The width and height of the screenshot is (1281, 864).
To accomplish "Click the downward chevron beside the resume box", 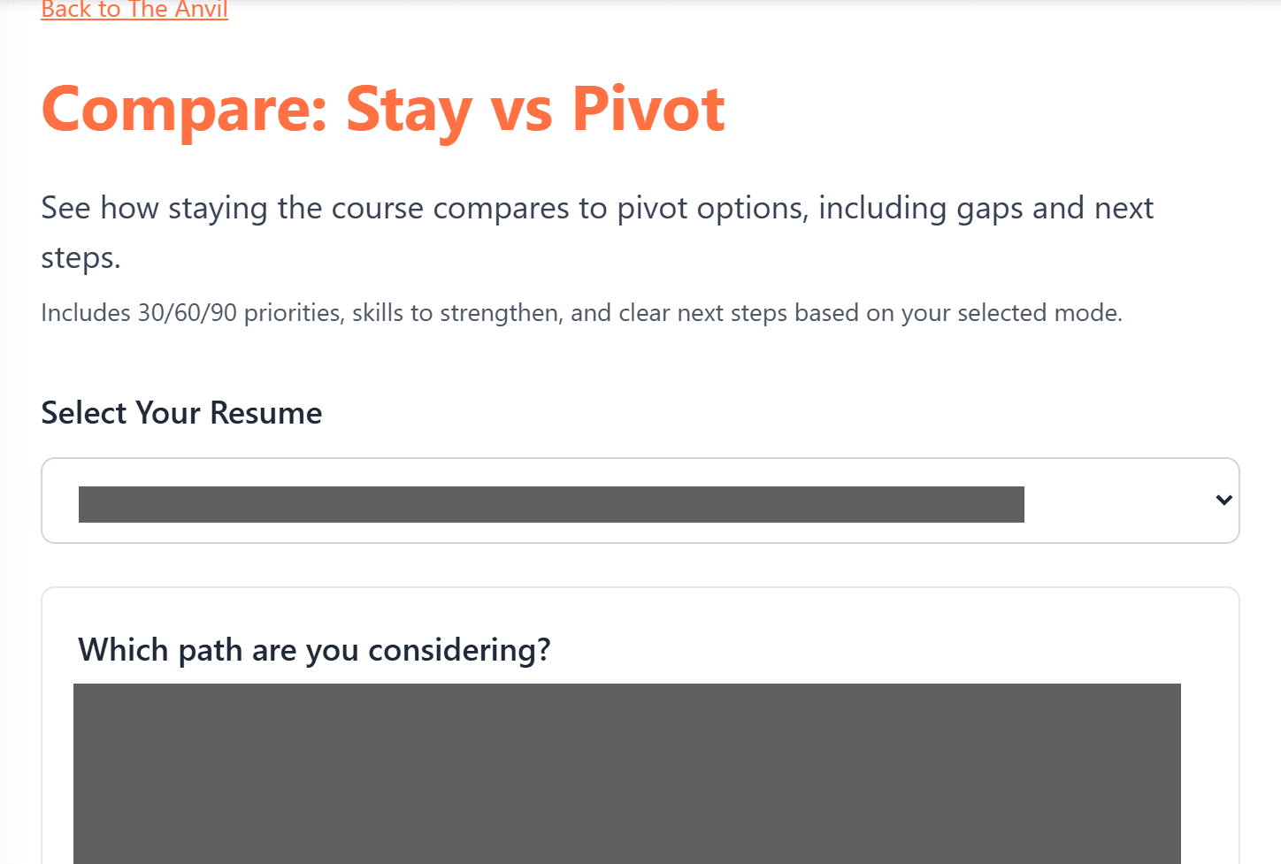I will [1223, 501].
